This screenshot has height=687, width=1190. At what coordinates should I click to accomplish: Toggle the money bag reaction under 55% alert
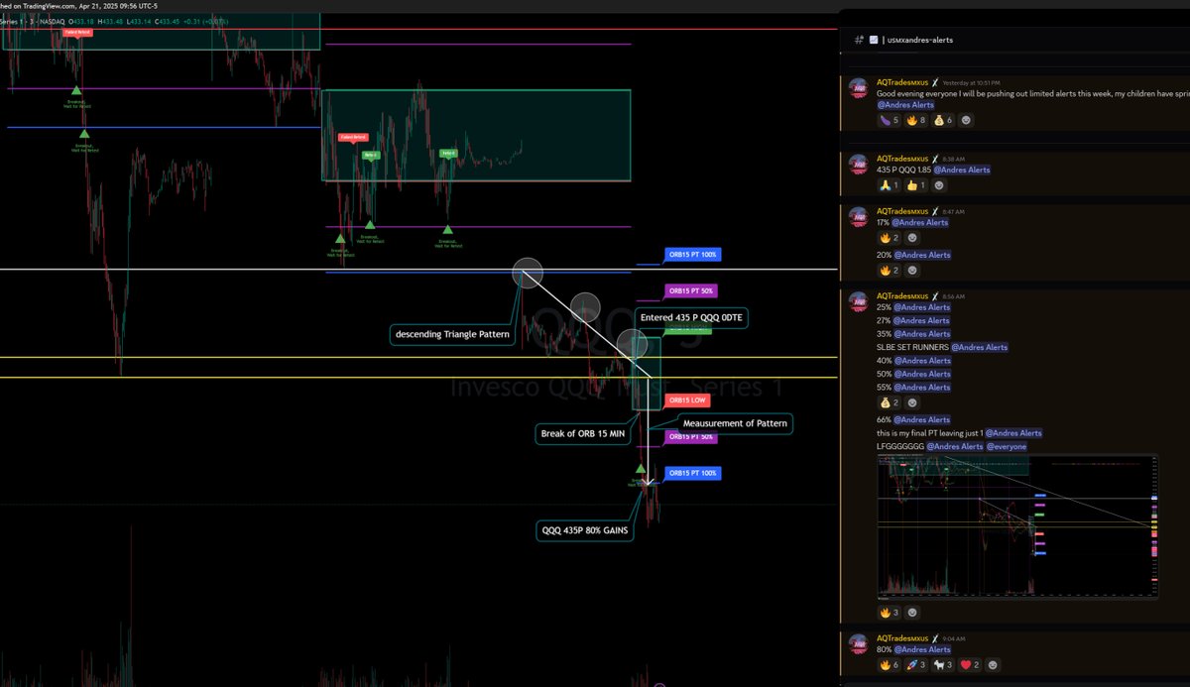(889, 403)
